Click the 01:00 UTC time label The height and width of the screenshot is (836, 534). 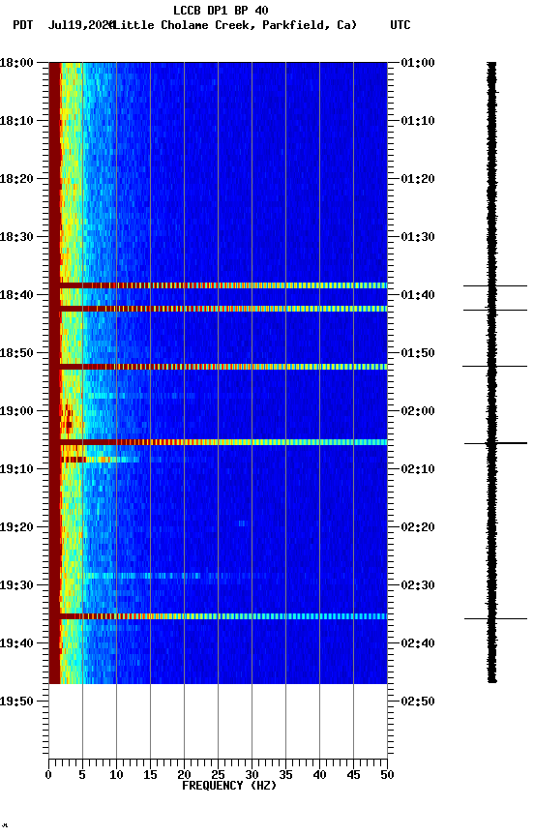(418, 62)
